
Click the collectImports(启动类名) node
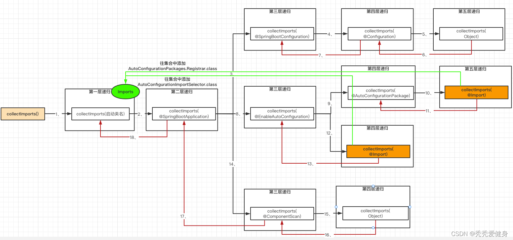(100, 114)
